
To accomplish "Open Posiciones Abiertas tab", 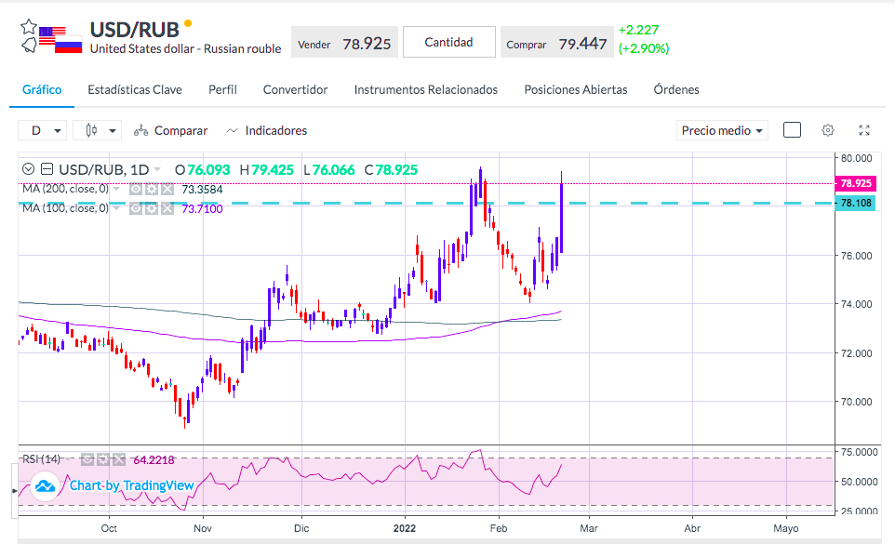I will (x=575, y=89).
